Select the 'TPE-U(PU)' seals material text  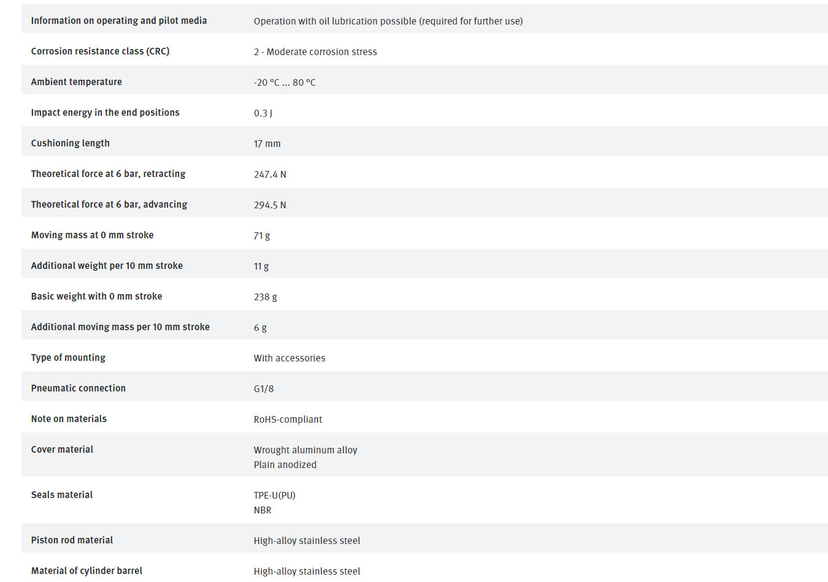275,496
